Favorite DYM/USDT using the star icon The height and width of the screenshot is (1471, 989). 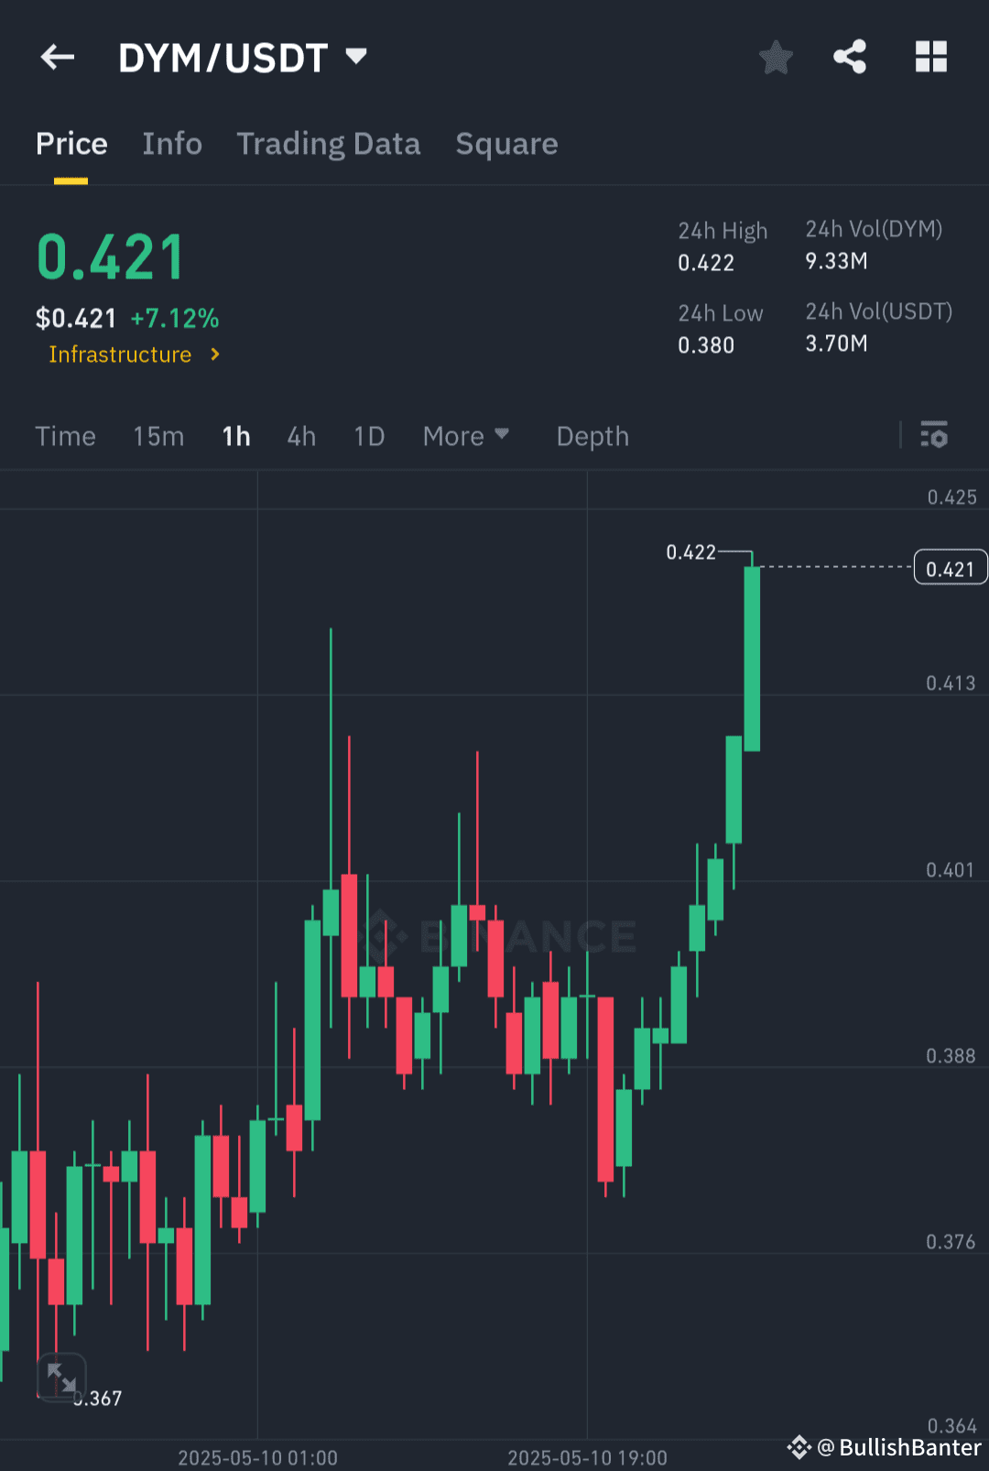pos(775,57)
